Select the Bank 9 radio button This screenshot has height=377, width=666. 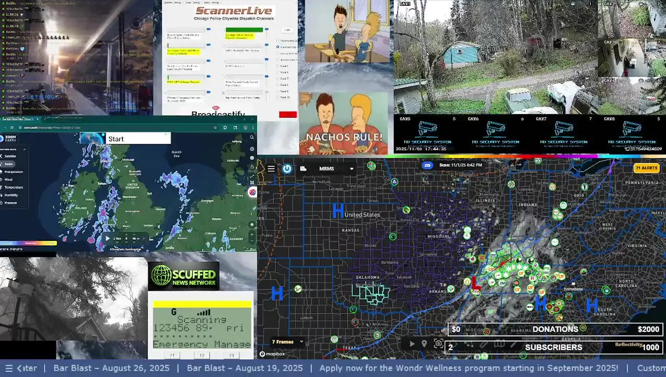[x=277, y=91]
